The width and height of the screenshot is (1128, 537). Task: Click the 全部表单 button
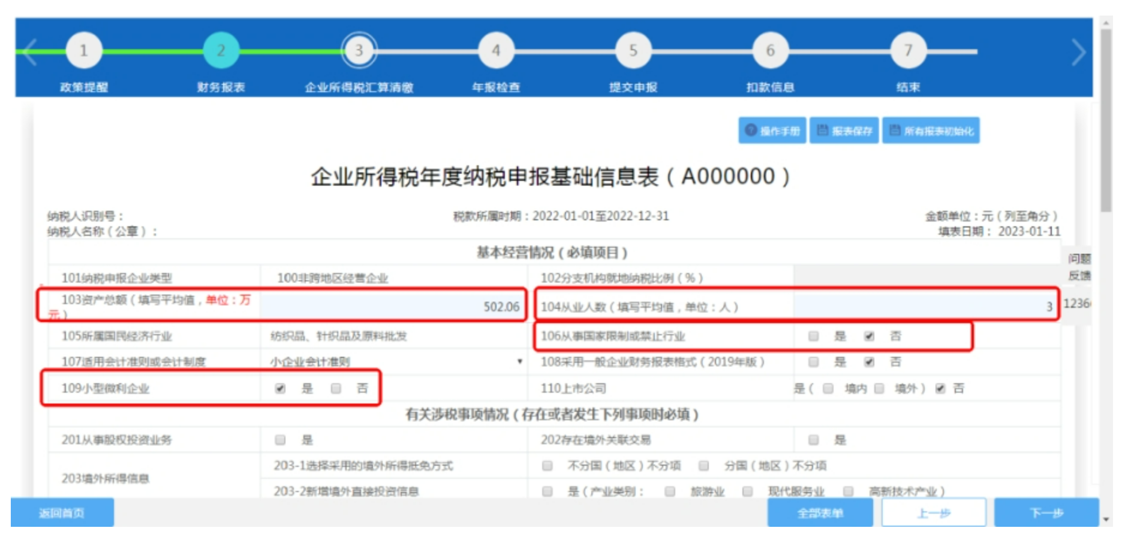coord(820,513)
